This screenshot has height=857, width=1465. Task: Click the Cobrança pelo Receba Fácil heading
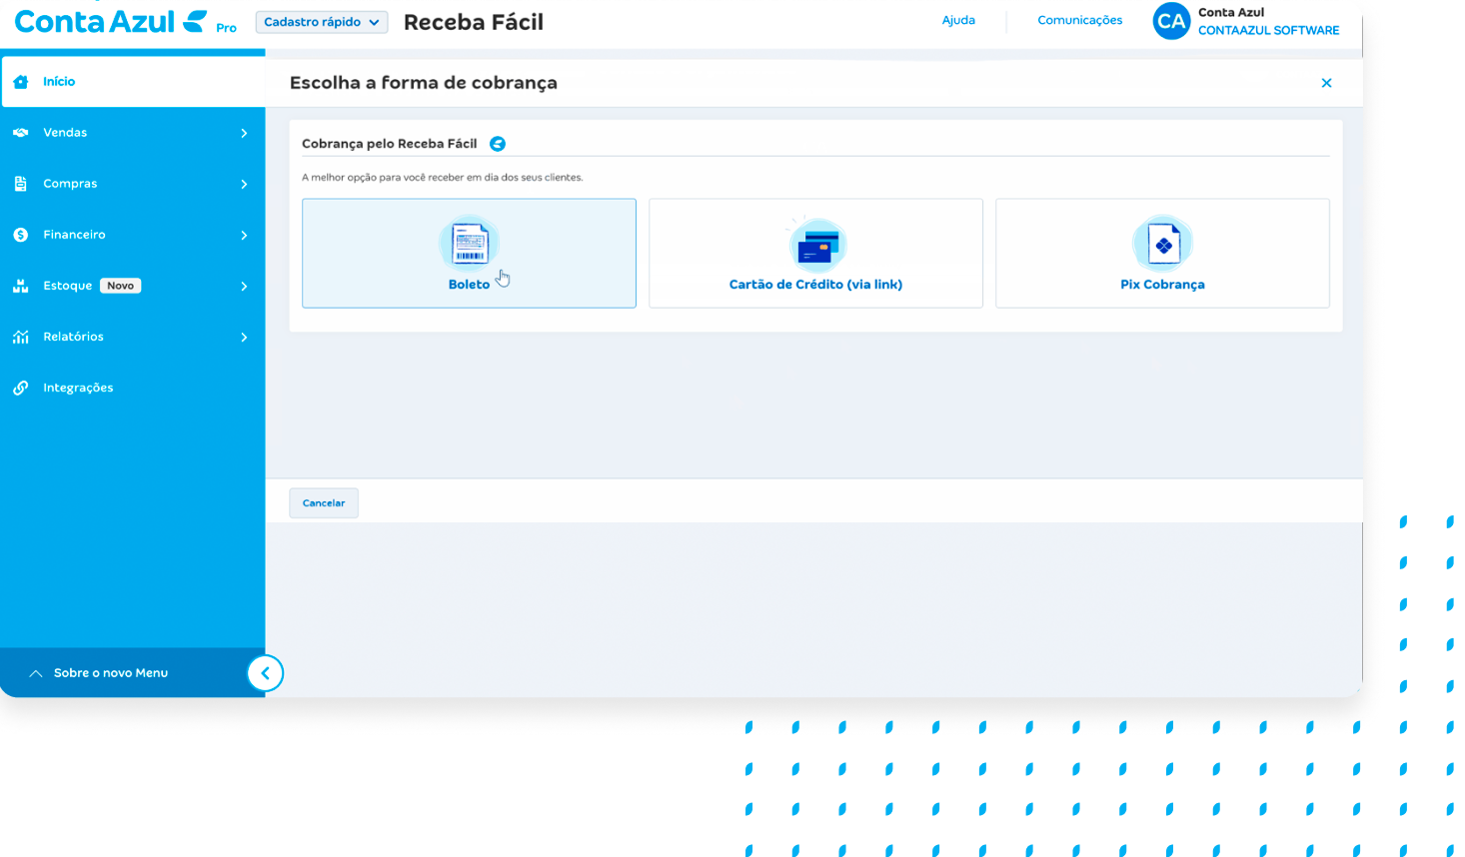(x=390, y=144)
